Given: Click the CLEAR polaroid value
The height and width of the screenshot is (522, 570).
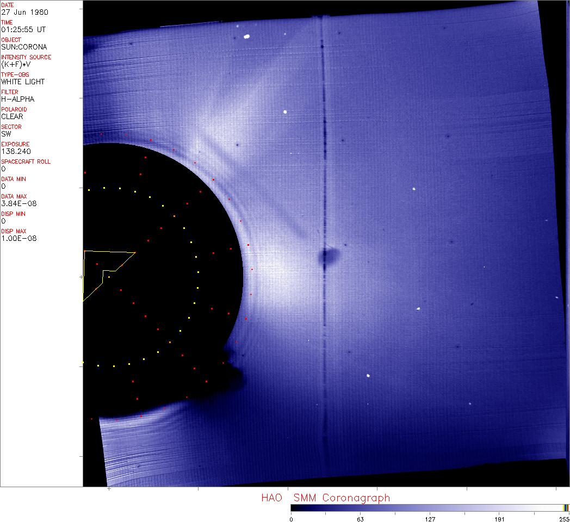Looking at the screenshot, I should pos(12,116).
